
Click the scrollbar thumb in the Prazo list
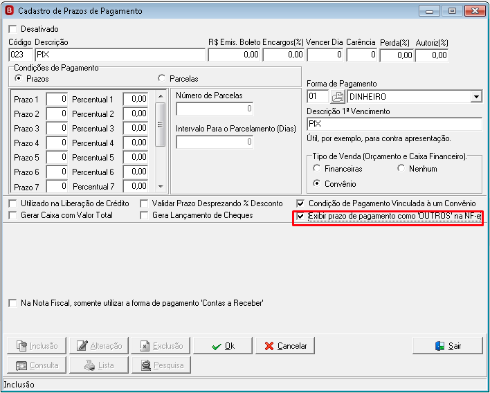pos(161,125)
